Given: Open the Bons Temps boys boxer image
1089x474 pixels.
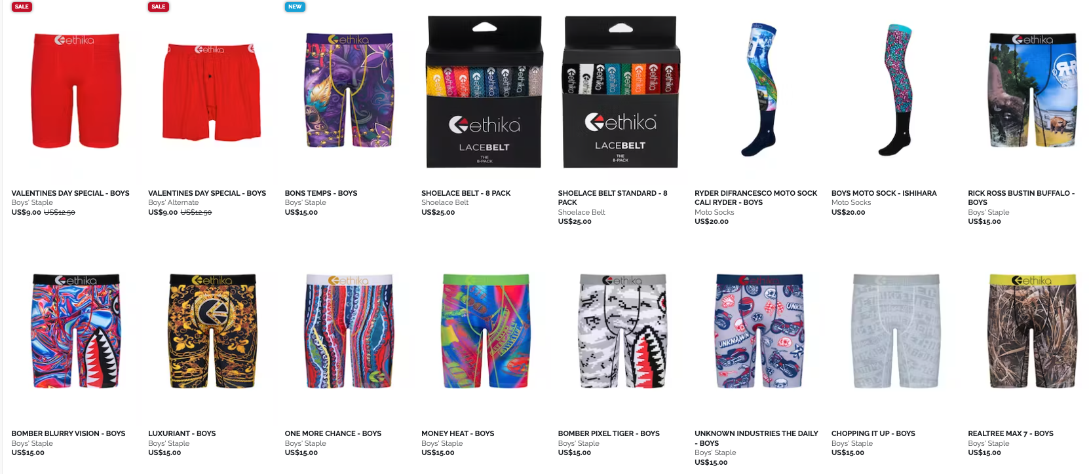Looking at the screenshot, I should (x=349, y=90).
